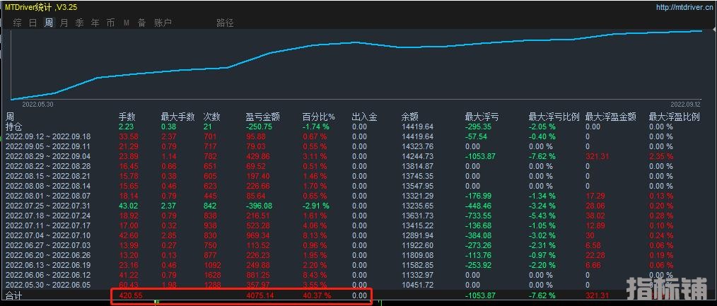Select the M tab
717x306 pixels.
[126, 23]
